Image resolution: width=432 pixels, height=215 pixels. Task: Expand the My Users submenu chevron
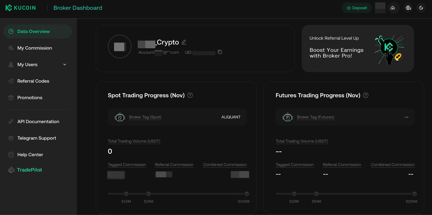pyautogui.click(x=65, y=64)
